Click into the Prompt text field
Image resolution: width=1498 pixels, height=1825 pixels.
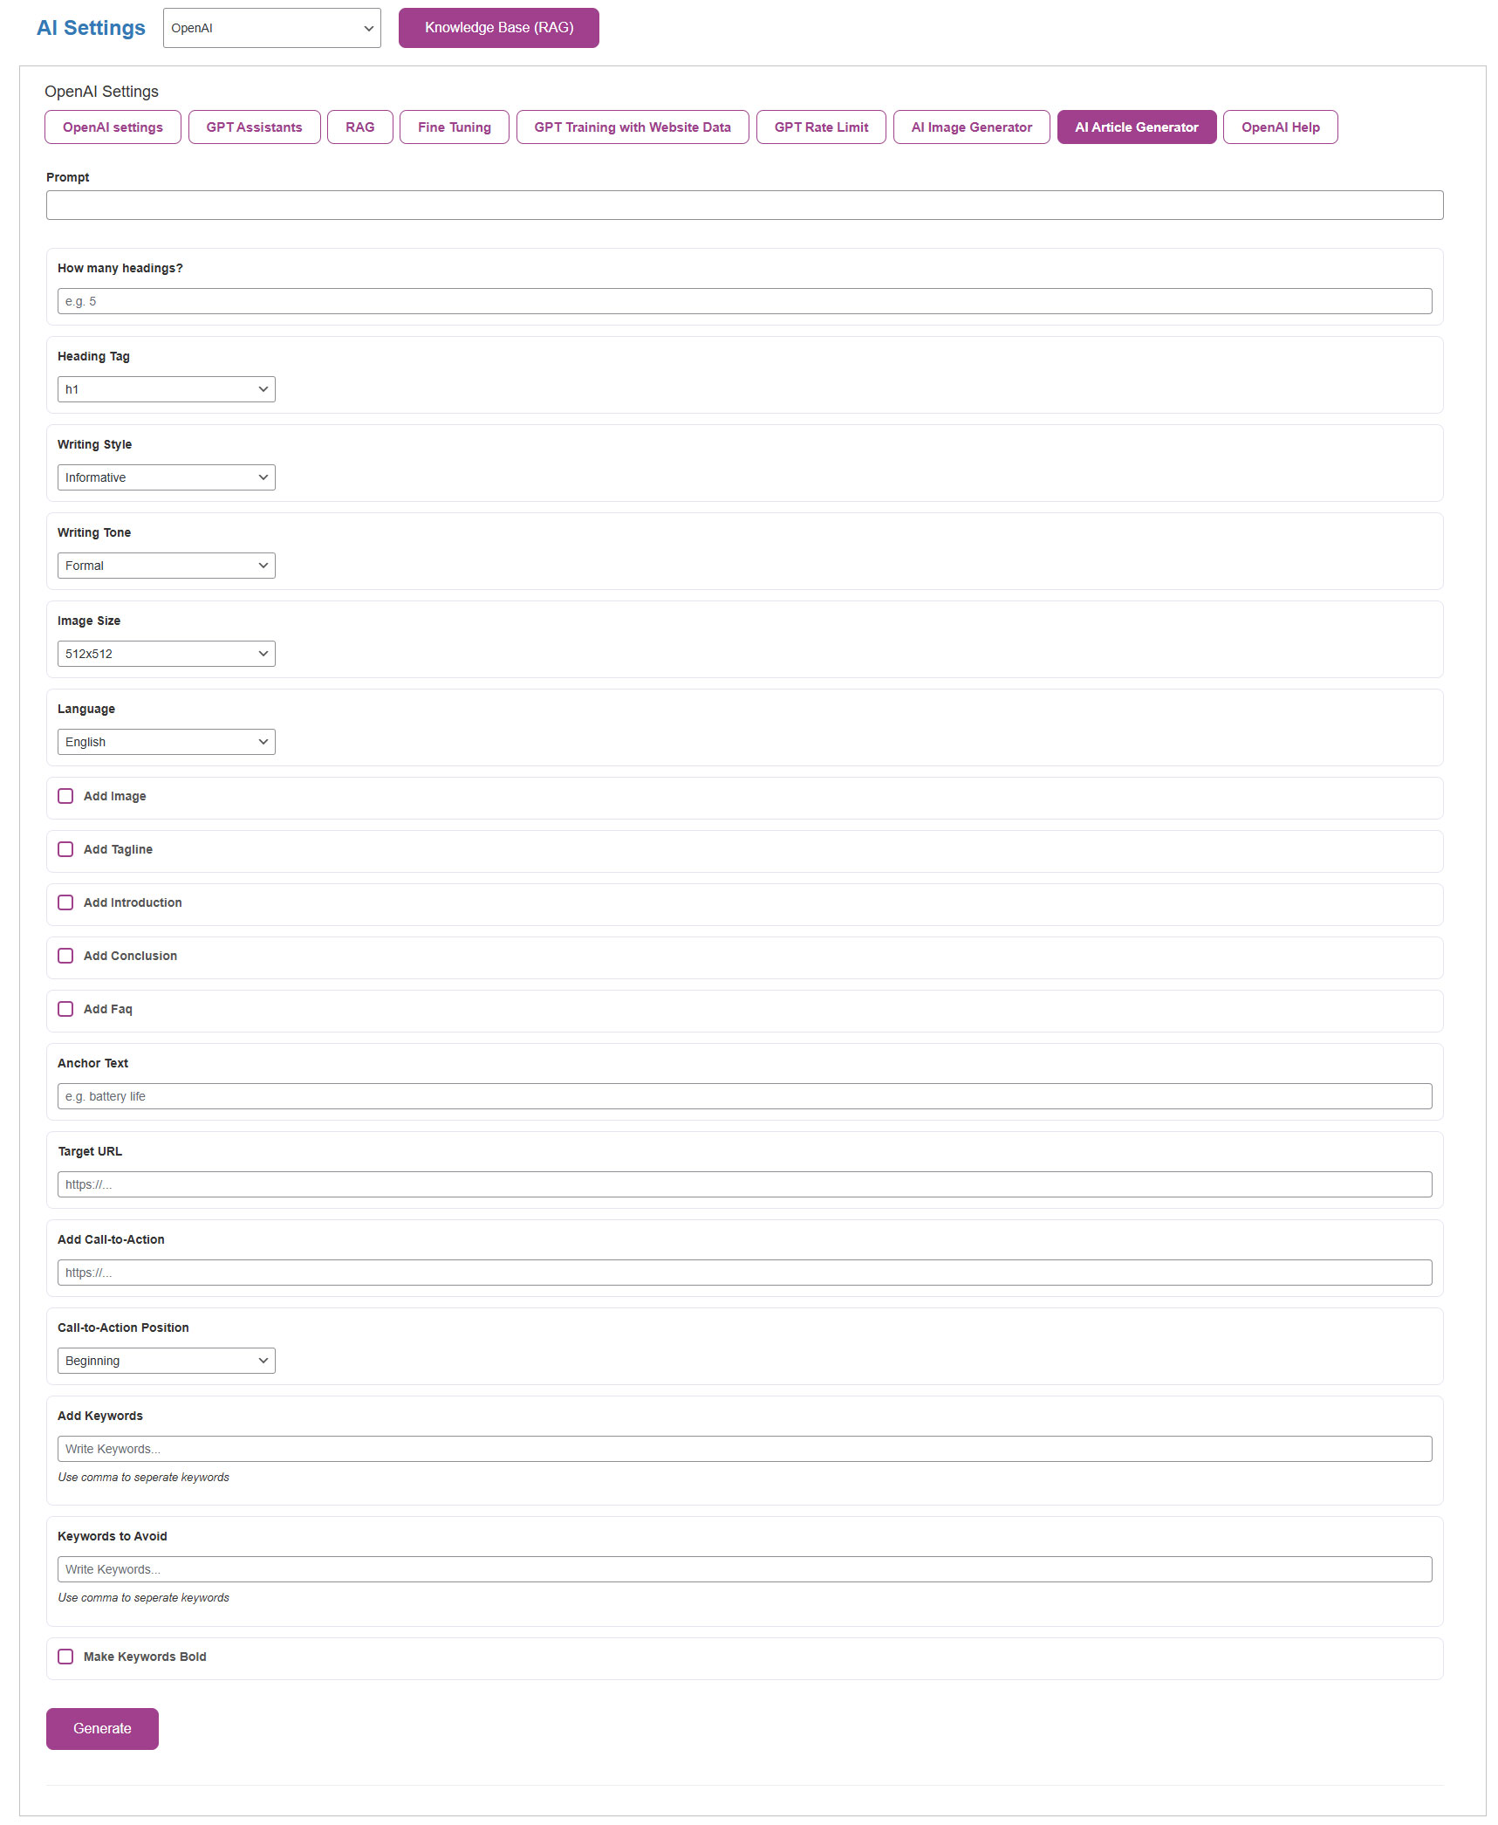[x=744, y=205]
